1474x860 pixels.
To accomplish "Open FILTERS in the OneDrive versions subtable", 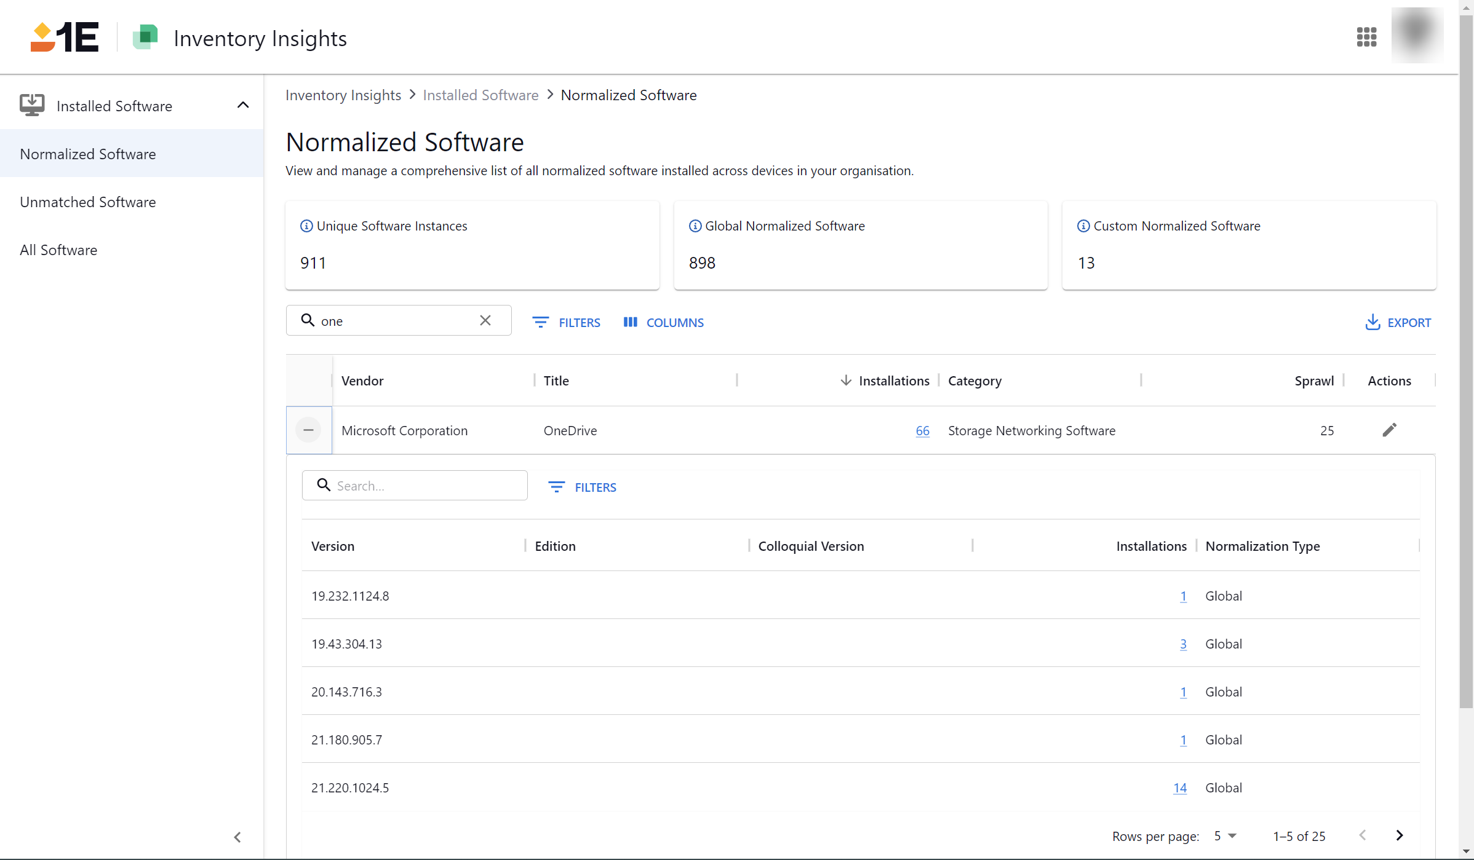I will pyautogui.click(x=582, y=487).
